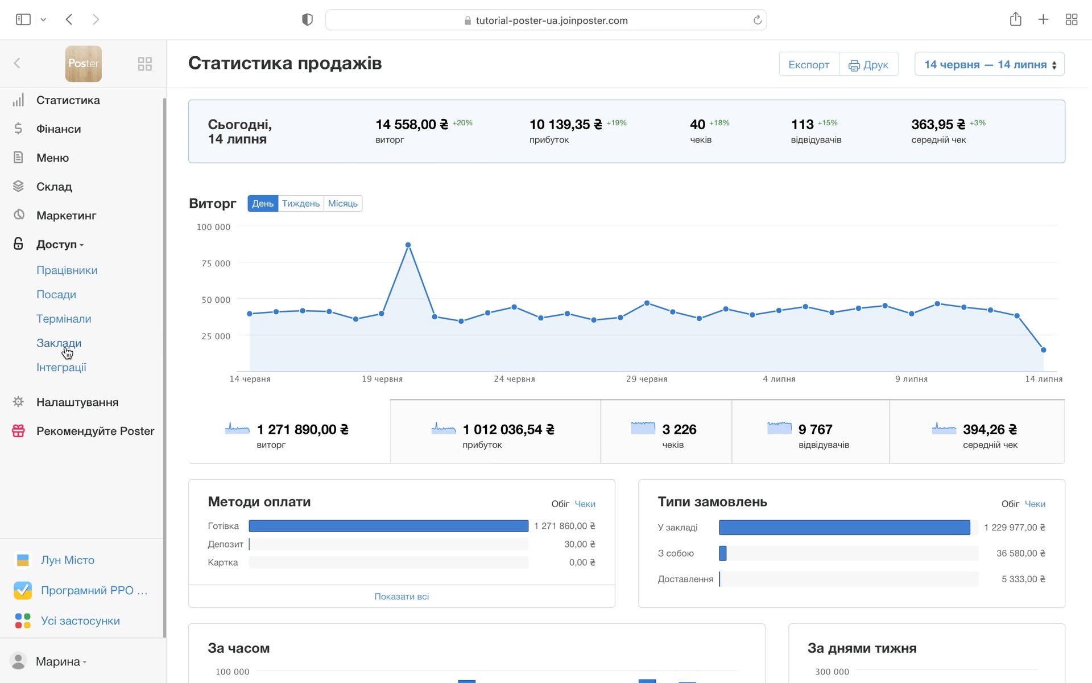Click the 19 червня peak chart point

click(408, 245)
